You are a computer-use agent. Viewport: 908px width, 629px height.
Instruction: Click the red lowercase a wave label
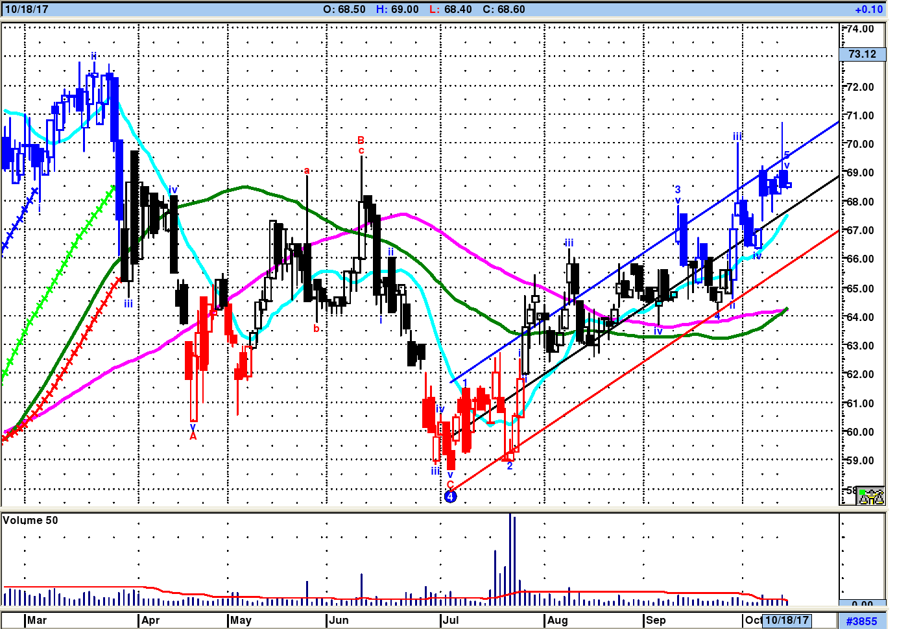pyautogui.click(x=307, y=171)
